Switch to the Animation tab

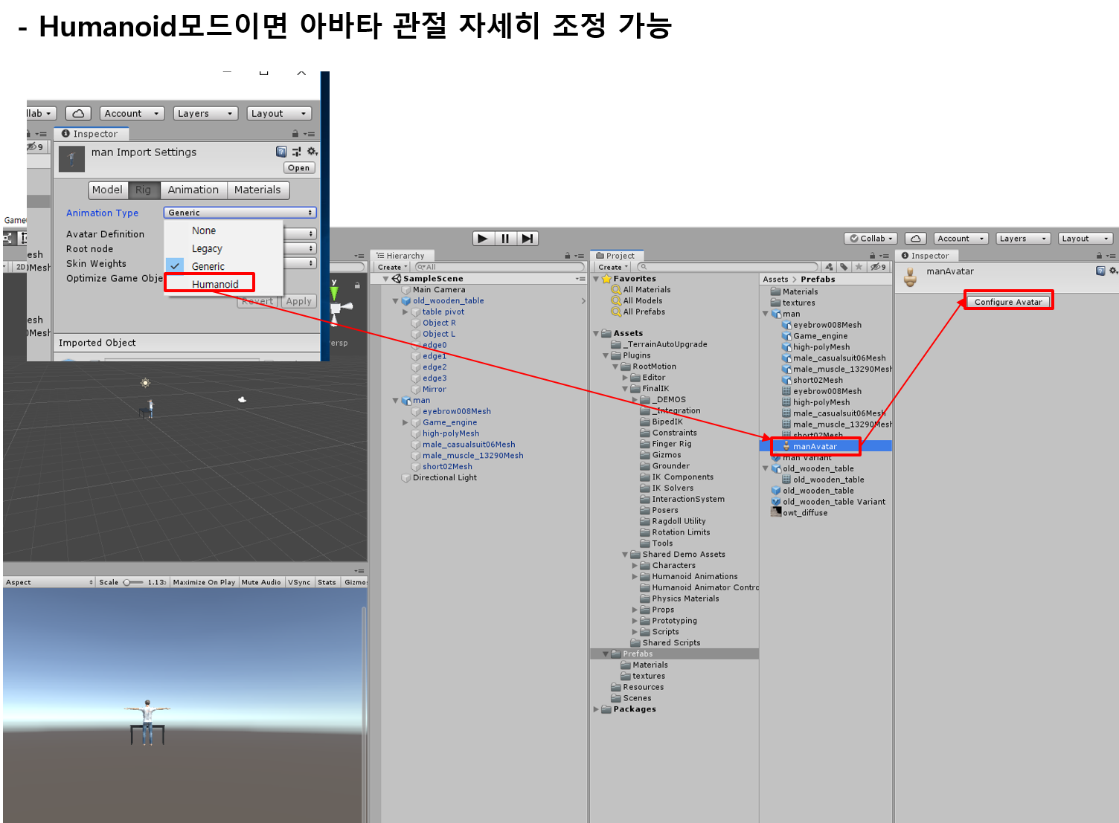(193, 190)
